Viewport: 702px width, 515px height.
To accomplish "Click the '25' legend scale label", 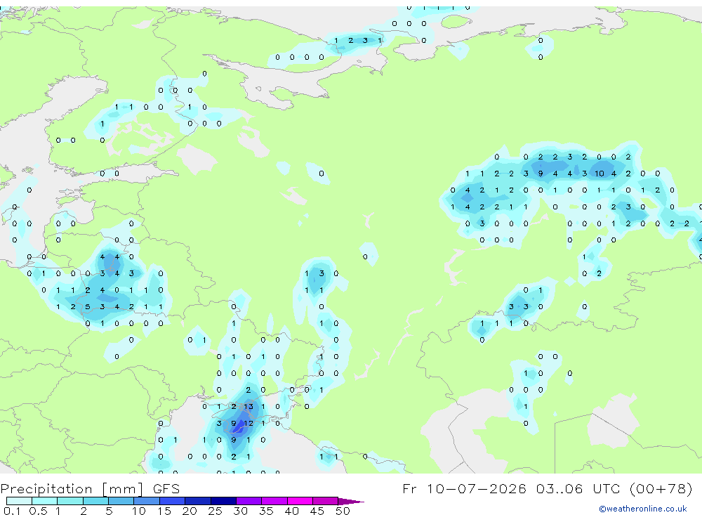I will coord(215,511).
